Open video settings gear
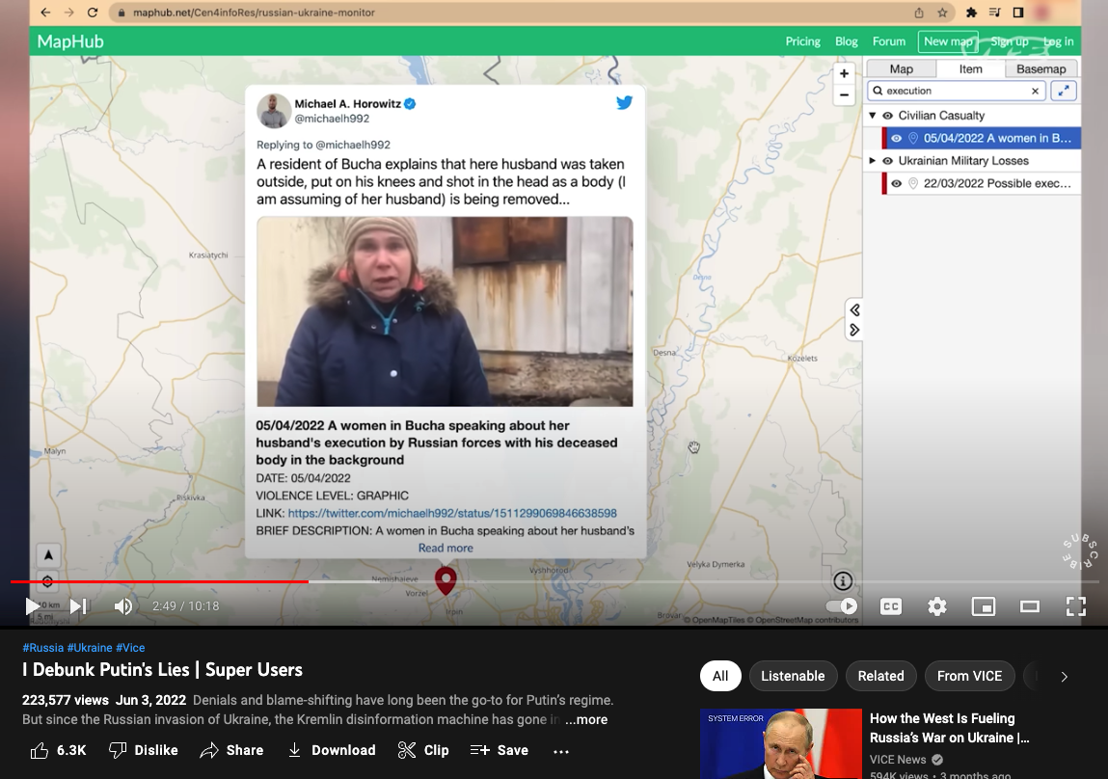This screenshot has width=1108, height=779. [x=937, y=606]
